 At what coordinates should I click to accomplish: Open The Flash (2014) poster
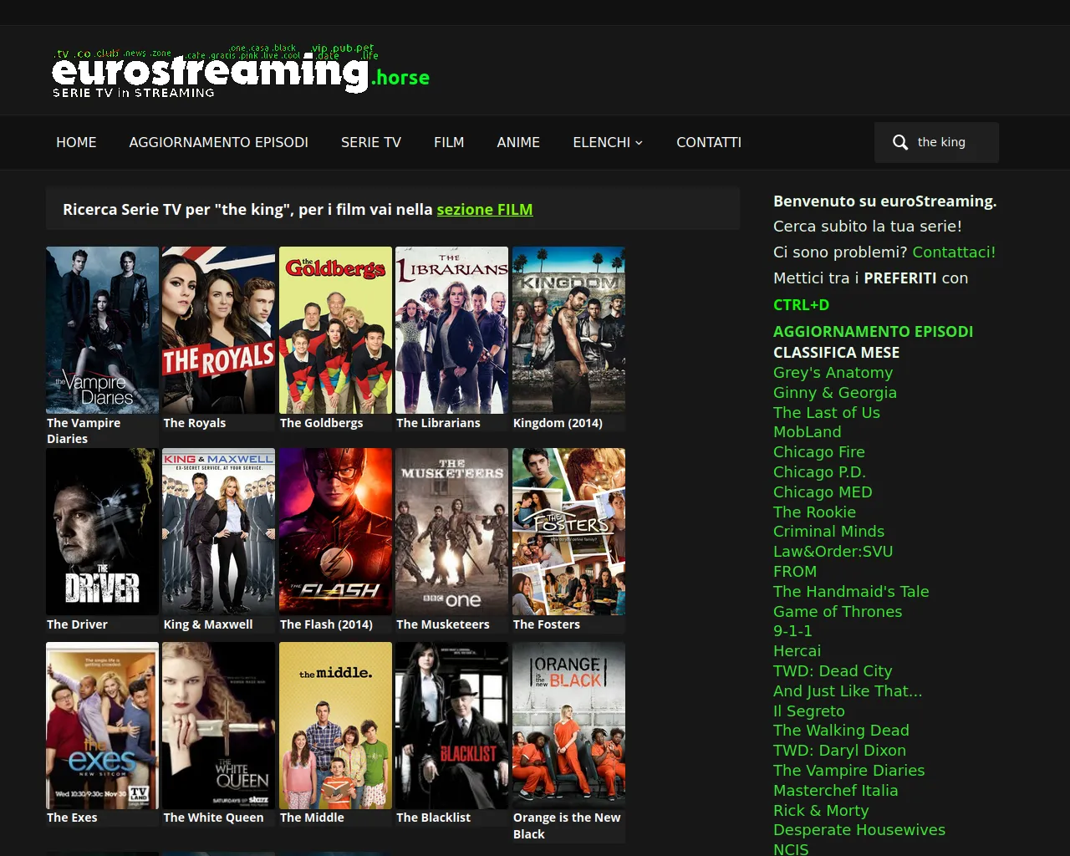[335, 531]
